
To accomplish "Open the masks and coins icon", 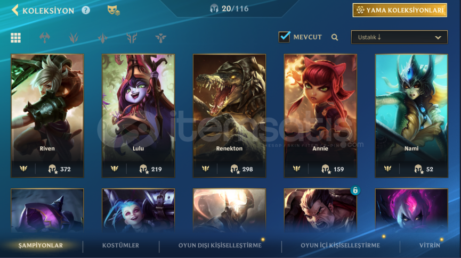I will pyautogui.click(x=113, y=10).
